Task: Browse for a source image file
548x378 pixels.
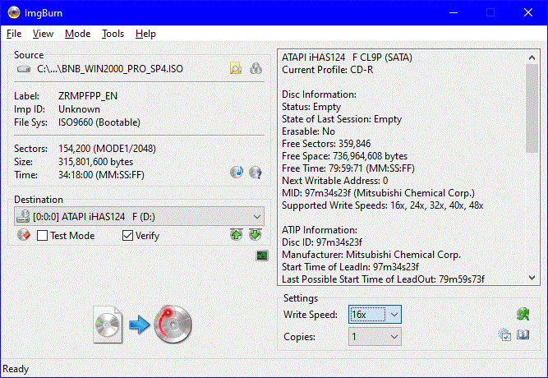Action: click(x=236, y=68)
